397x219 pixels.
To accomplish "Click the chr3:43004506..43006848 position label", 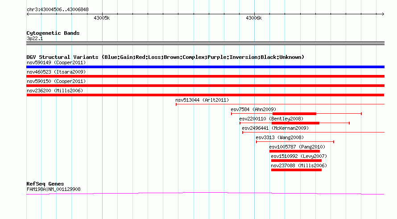I will point(58,10).
